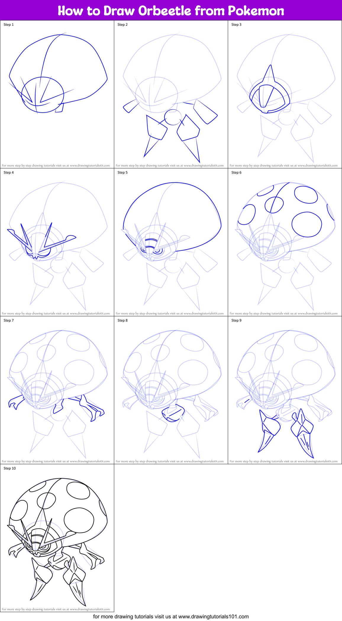This screenshot has width=342, height=621.
Task: Click the tutorial credit line under Step 9
Action: tap(283, 462)
